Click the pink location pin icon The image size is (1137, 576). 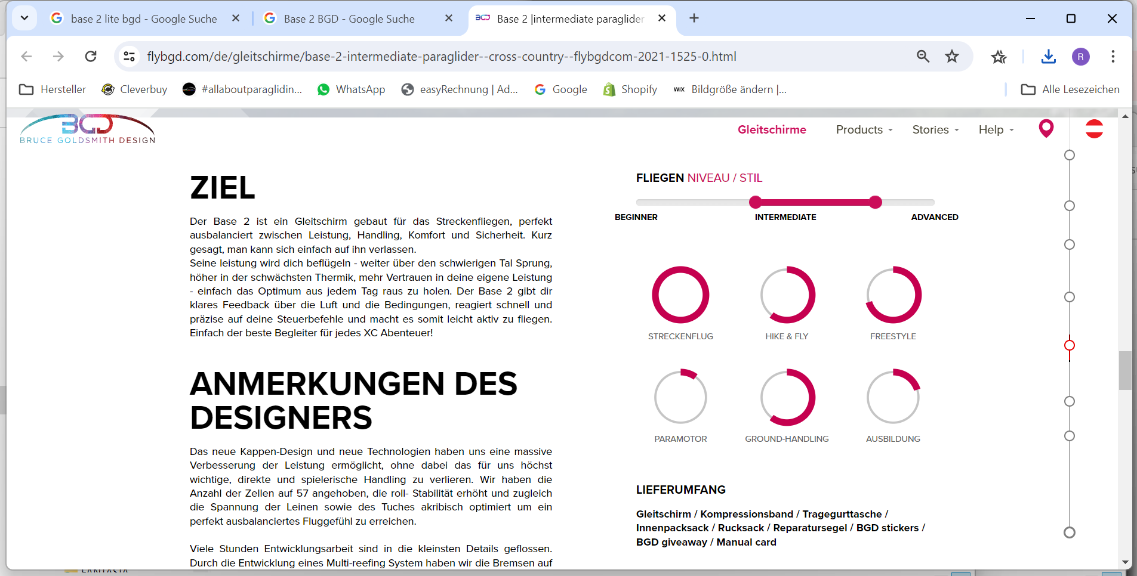pos(1046,128)
